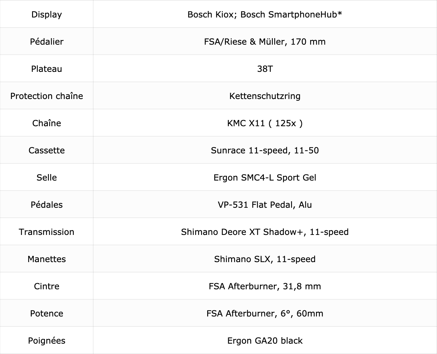Click the Display row label
This screenshot has height=354, width=437.
click(x=47, y=15)
